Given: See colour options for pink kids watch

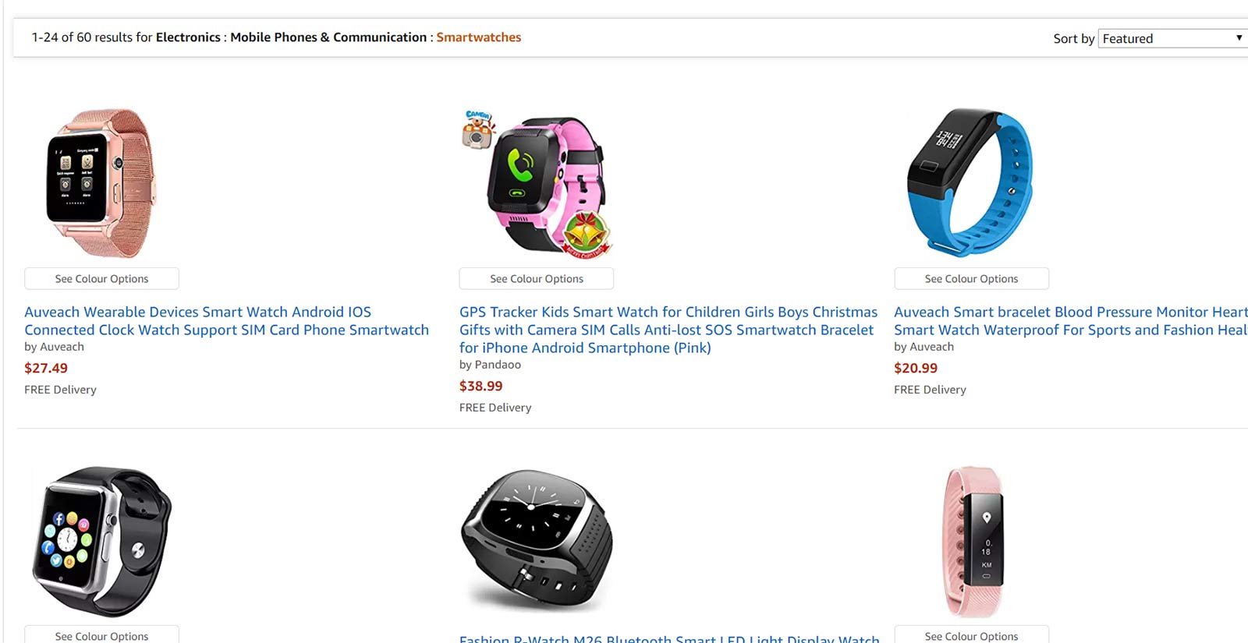Looking at the screenshot, I should pos(537,278).
